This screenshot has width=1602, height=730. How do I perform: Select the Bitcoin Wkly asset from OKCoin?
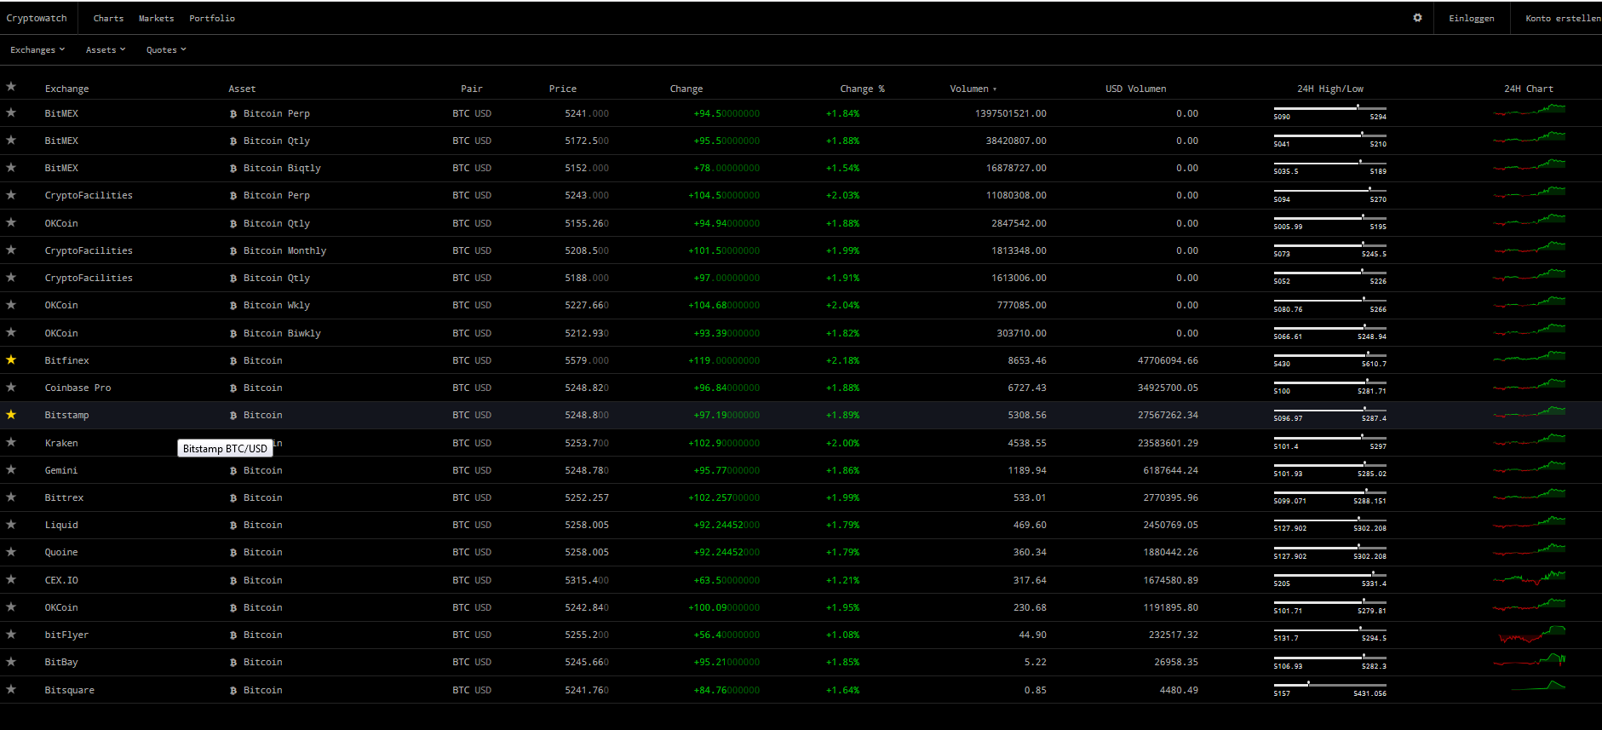tap(277, 305)
